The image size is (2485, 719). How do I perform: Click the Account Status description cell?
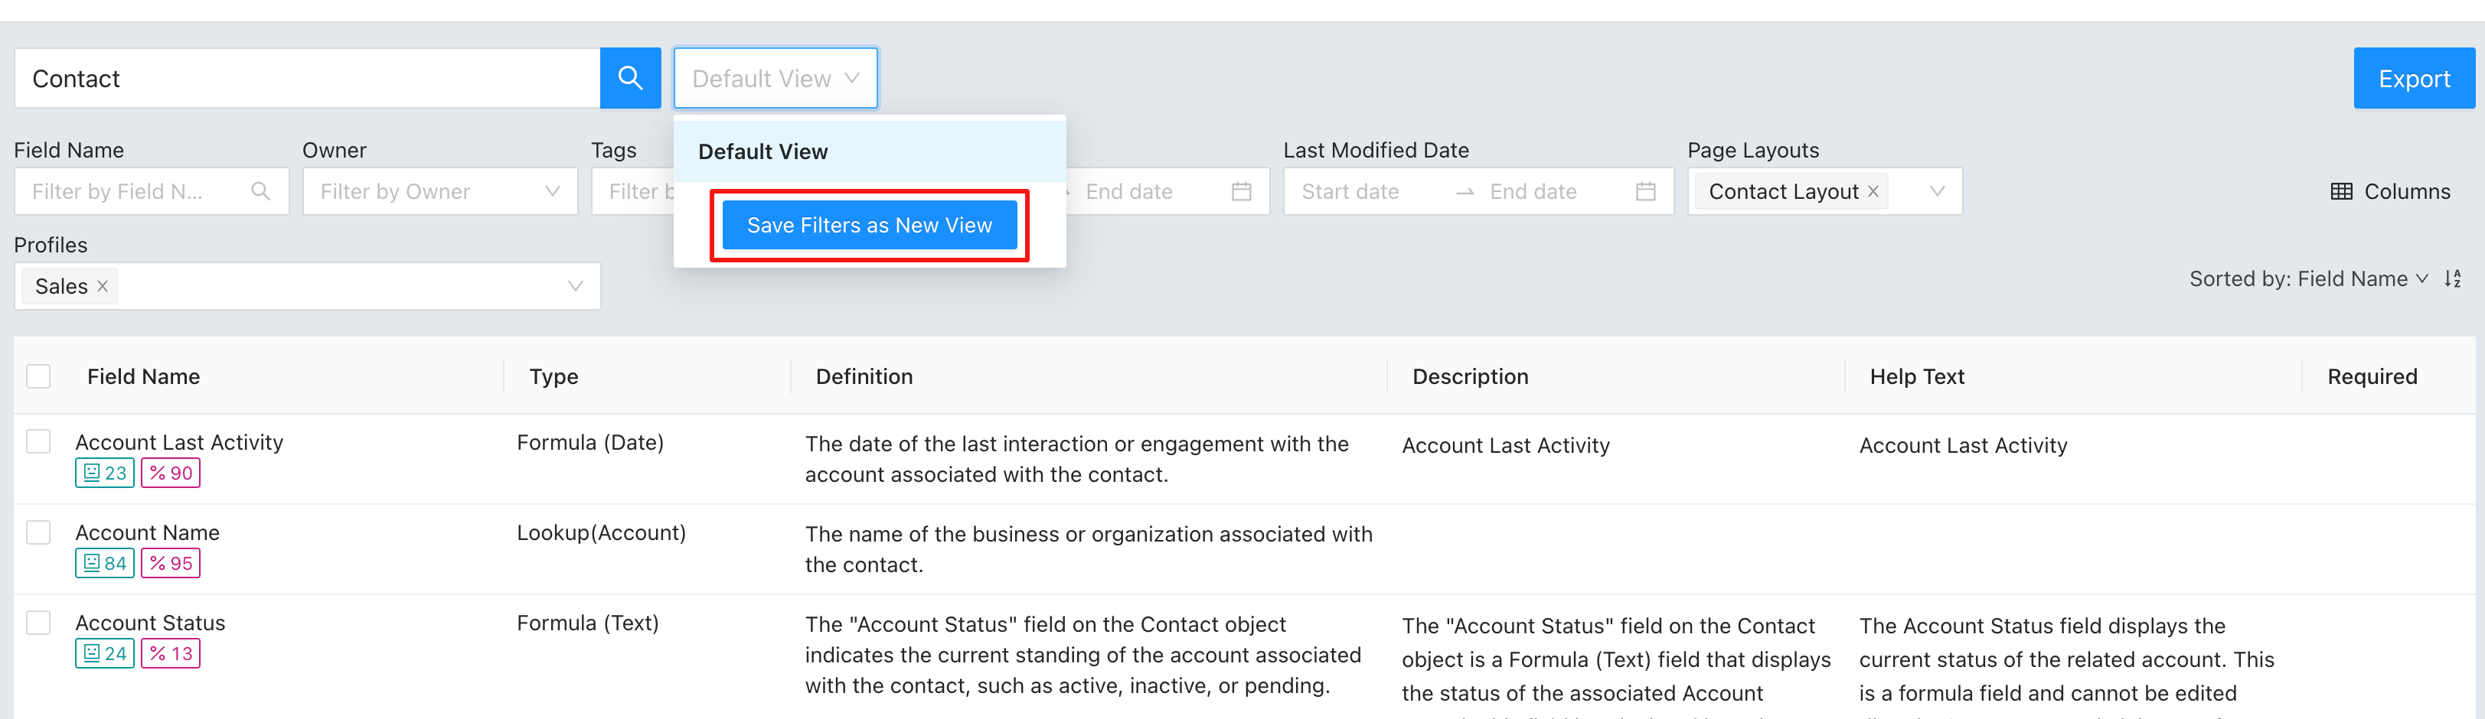(1616, 665)
